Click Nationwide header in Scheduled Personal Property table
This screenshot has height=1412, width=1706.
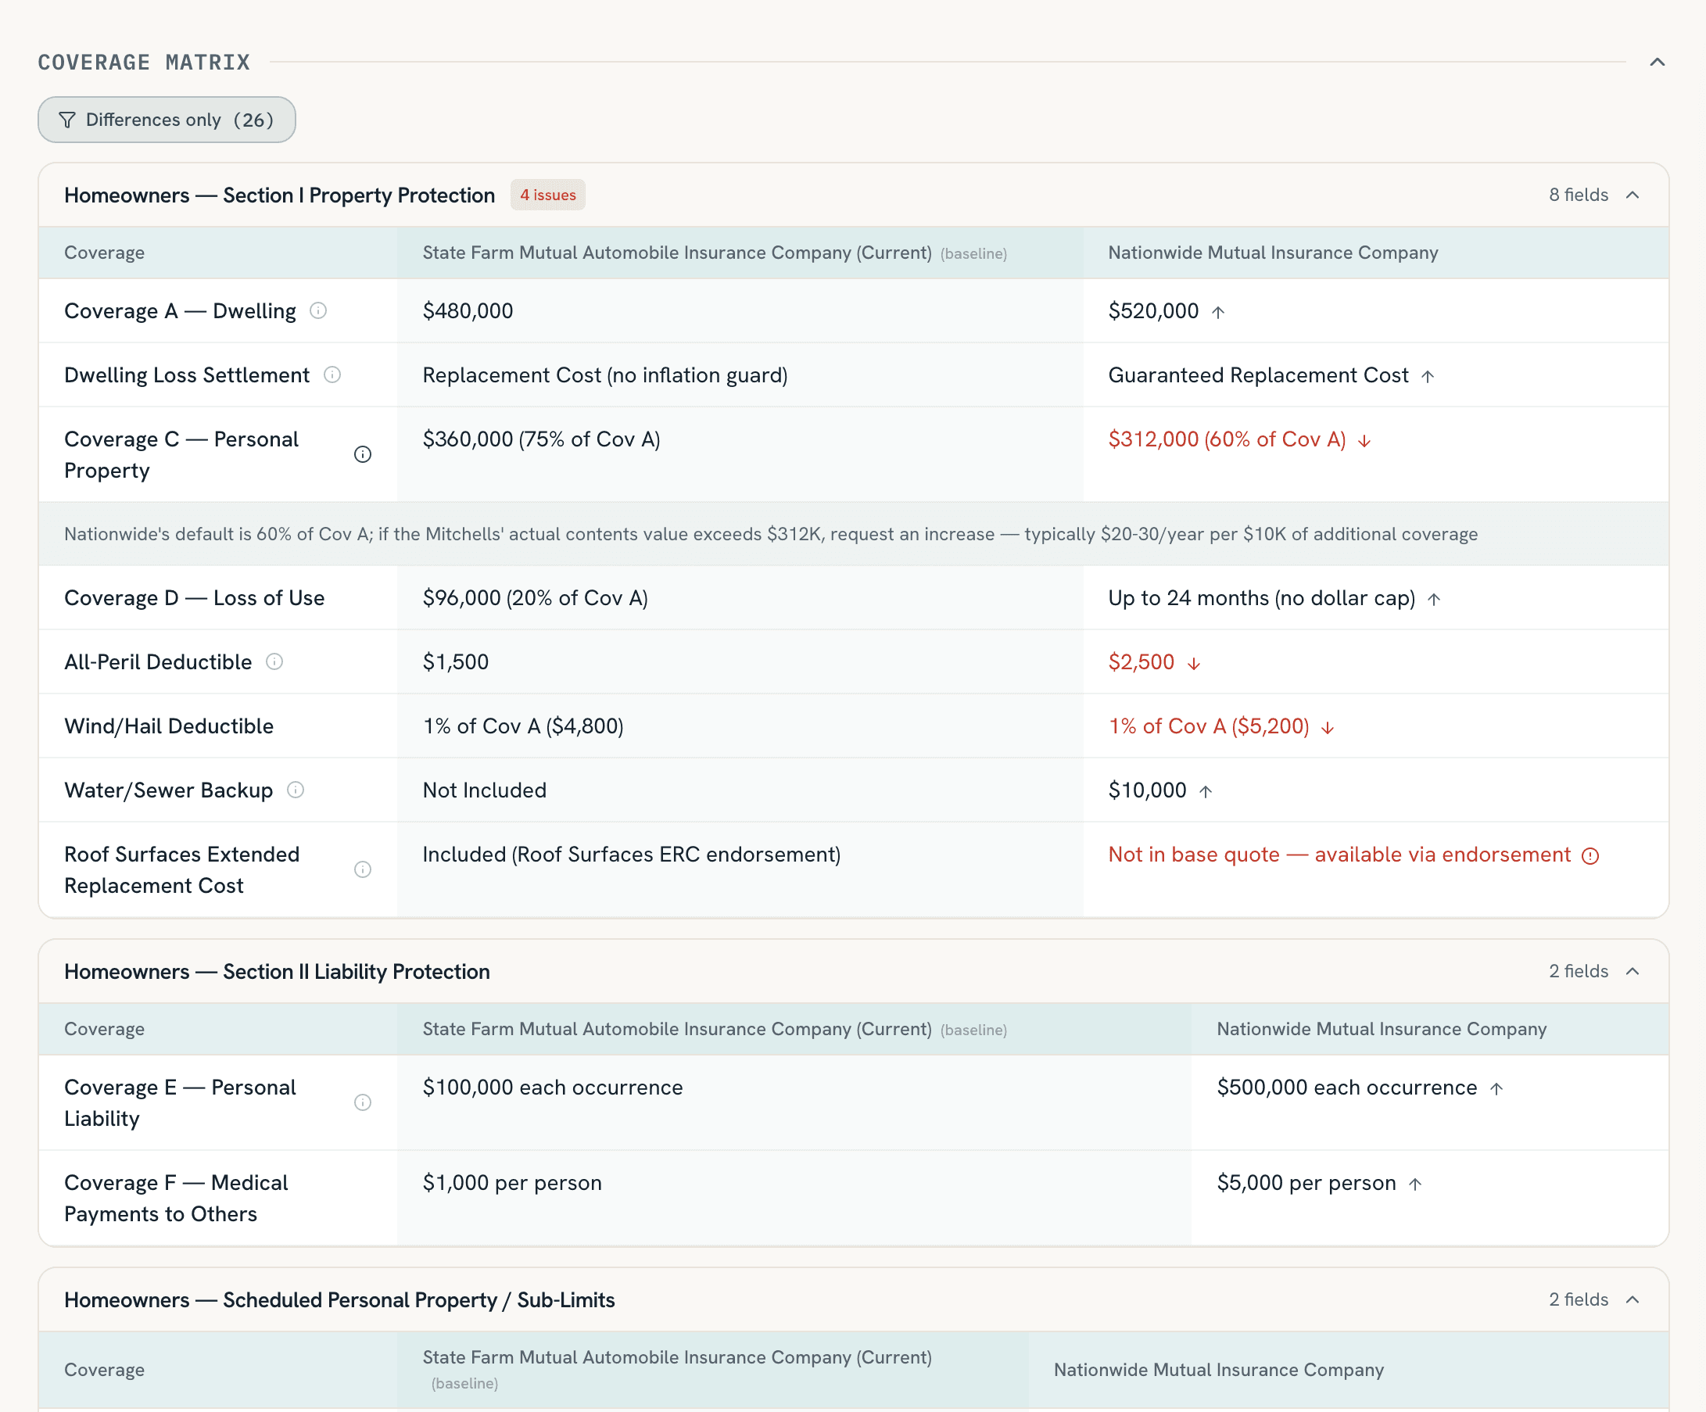click(1219, 1370)
